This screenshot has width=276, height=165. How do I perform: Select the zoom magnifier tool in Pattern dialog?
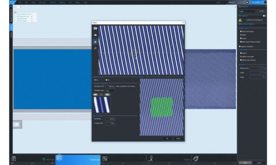coord(95,48)
